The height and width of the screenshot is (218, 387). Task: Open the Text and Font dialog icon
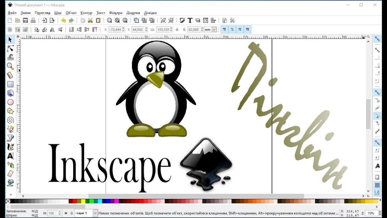(190, 20)
